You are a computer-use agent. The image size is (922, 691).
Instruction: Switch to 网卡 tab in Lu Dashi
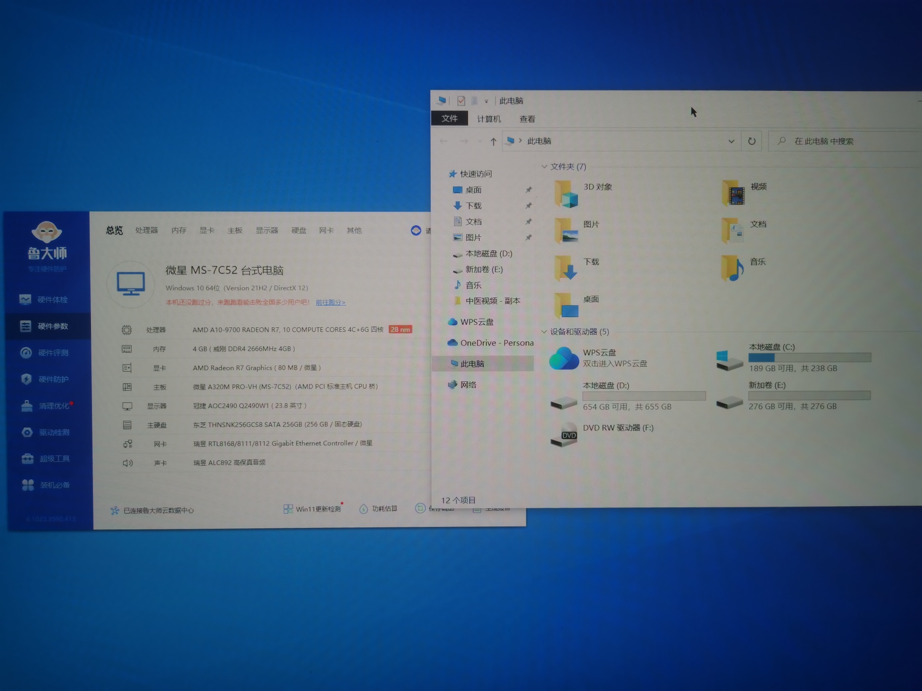(x=327, y=230)
